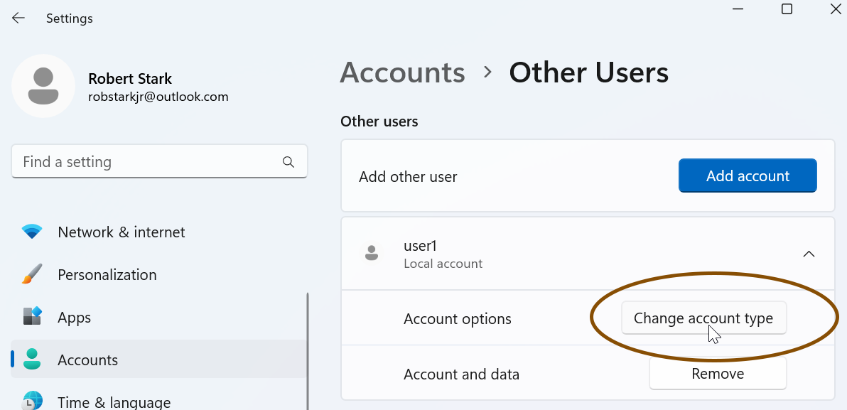The width and height of the screenshot is (847, 410).
Task: Click Add account button
Action: click(748, 176)
